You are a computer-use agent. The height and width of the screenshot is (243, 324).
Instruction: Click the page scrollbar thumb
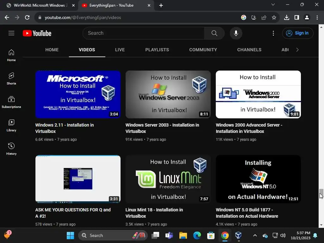(321, 194)
